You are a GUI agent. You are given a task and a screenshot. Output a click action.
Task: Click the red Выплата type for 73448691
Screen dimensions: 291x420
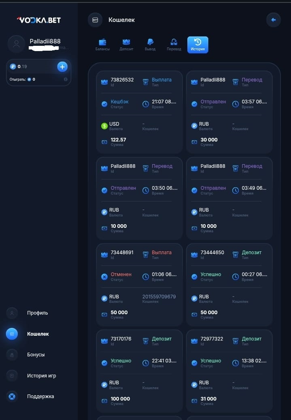click(x=161, y=253)
